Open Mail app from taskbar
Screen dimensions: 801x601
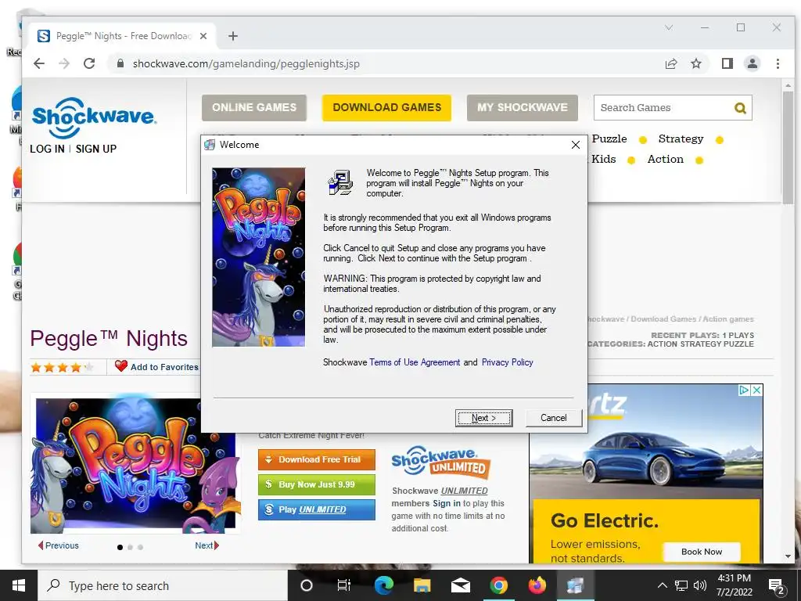pyautogui.click(x=460, y=585)
